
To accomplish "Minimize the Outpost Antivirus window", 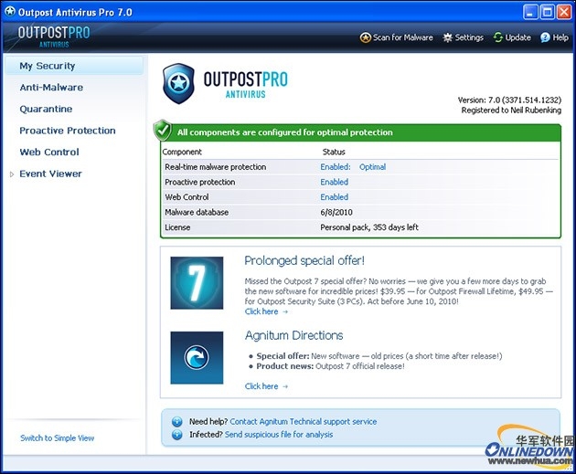I will pyautogui.click(x=530, y=12).
